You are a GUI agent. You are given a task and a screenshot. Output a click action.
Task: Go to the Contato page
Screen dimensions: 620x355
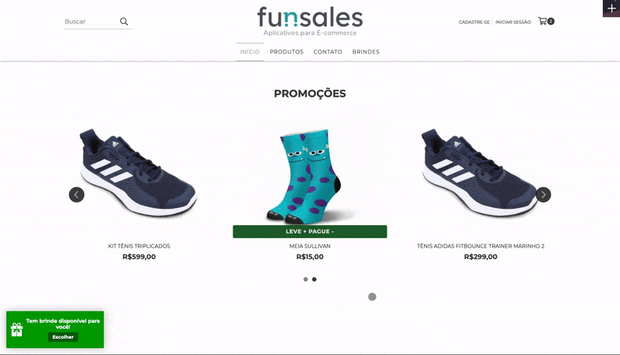coord(328,52)
